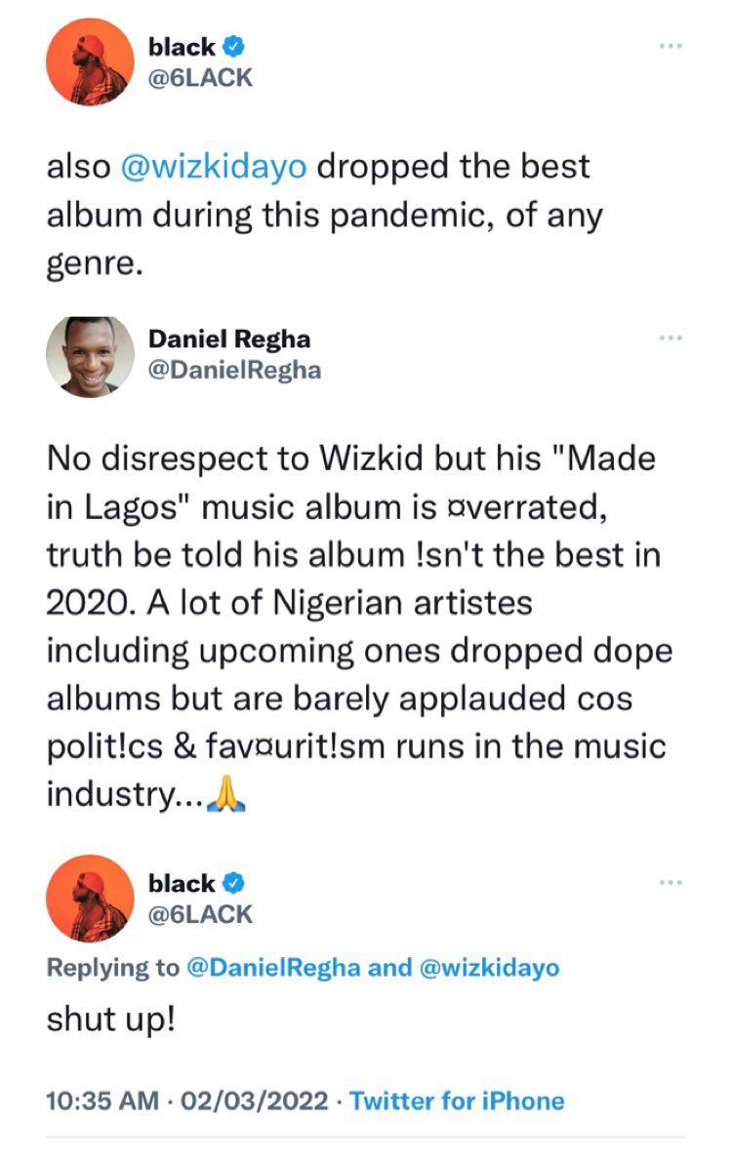Click the name Daniel Regha

click(230, 340)
